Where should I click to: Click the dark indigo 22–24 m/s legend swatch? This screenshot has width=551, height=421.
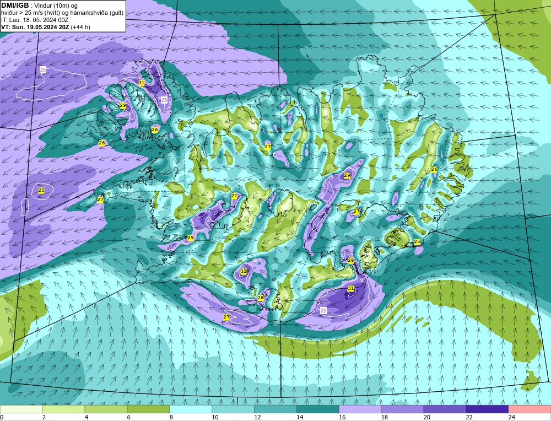(x=488, y=409)
